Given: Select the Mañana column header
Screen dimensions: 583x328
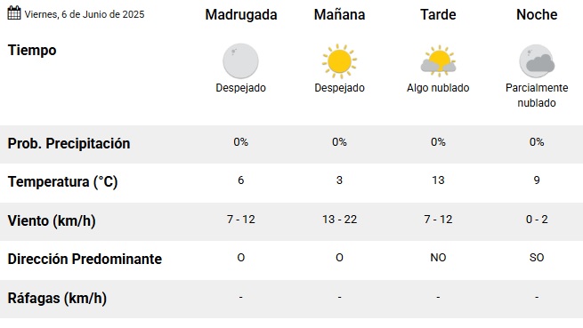Looking at the screenshot, I should click(339, 15).
